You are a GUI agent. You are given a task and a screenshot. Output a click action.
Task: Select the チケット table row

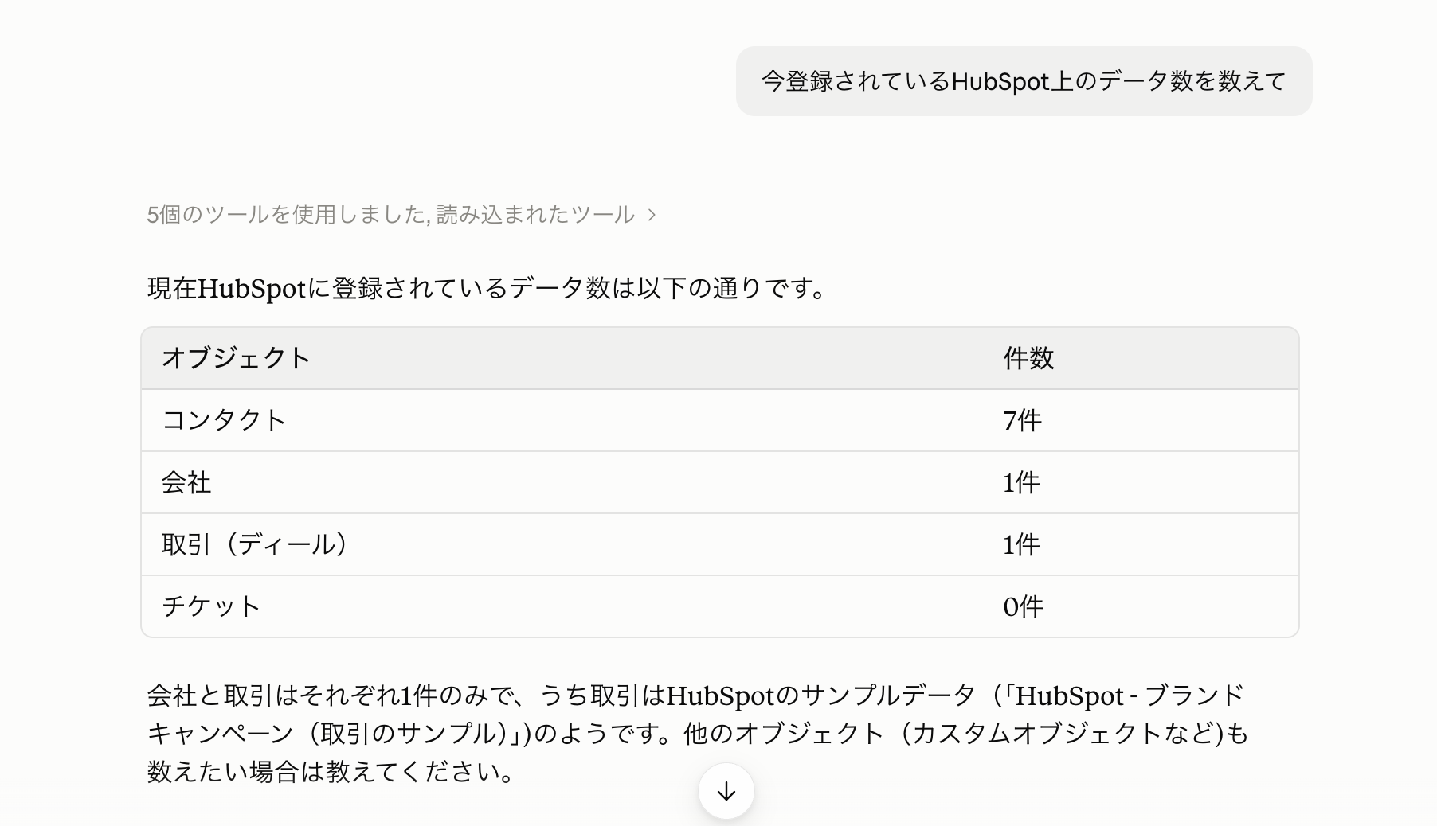click(x=720, y=606)
